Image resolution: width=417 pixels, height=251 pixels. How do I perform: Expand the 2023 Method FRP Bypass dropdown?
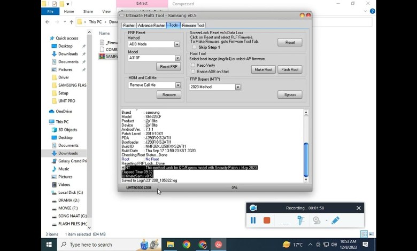coord(238,87)
